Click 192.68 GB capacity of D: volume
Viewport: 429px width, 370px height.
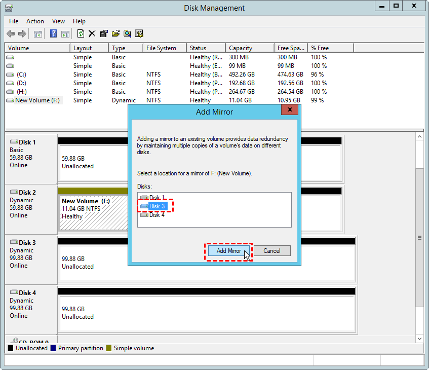pos(242,83)
